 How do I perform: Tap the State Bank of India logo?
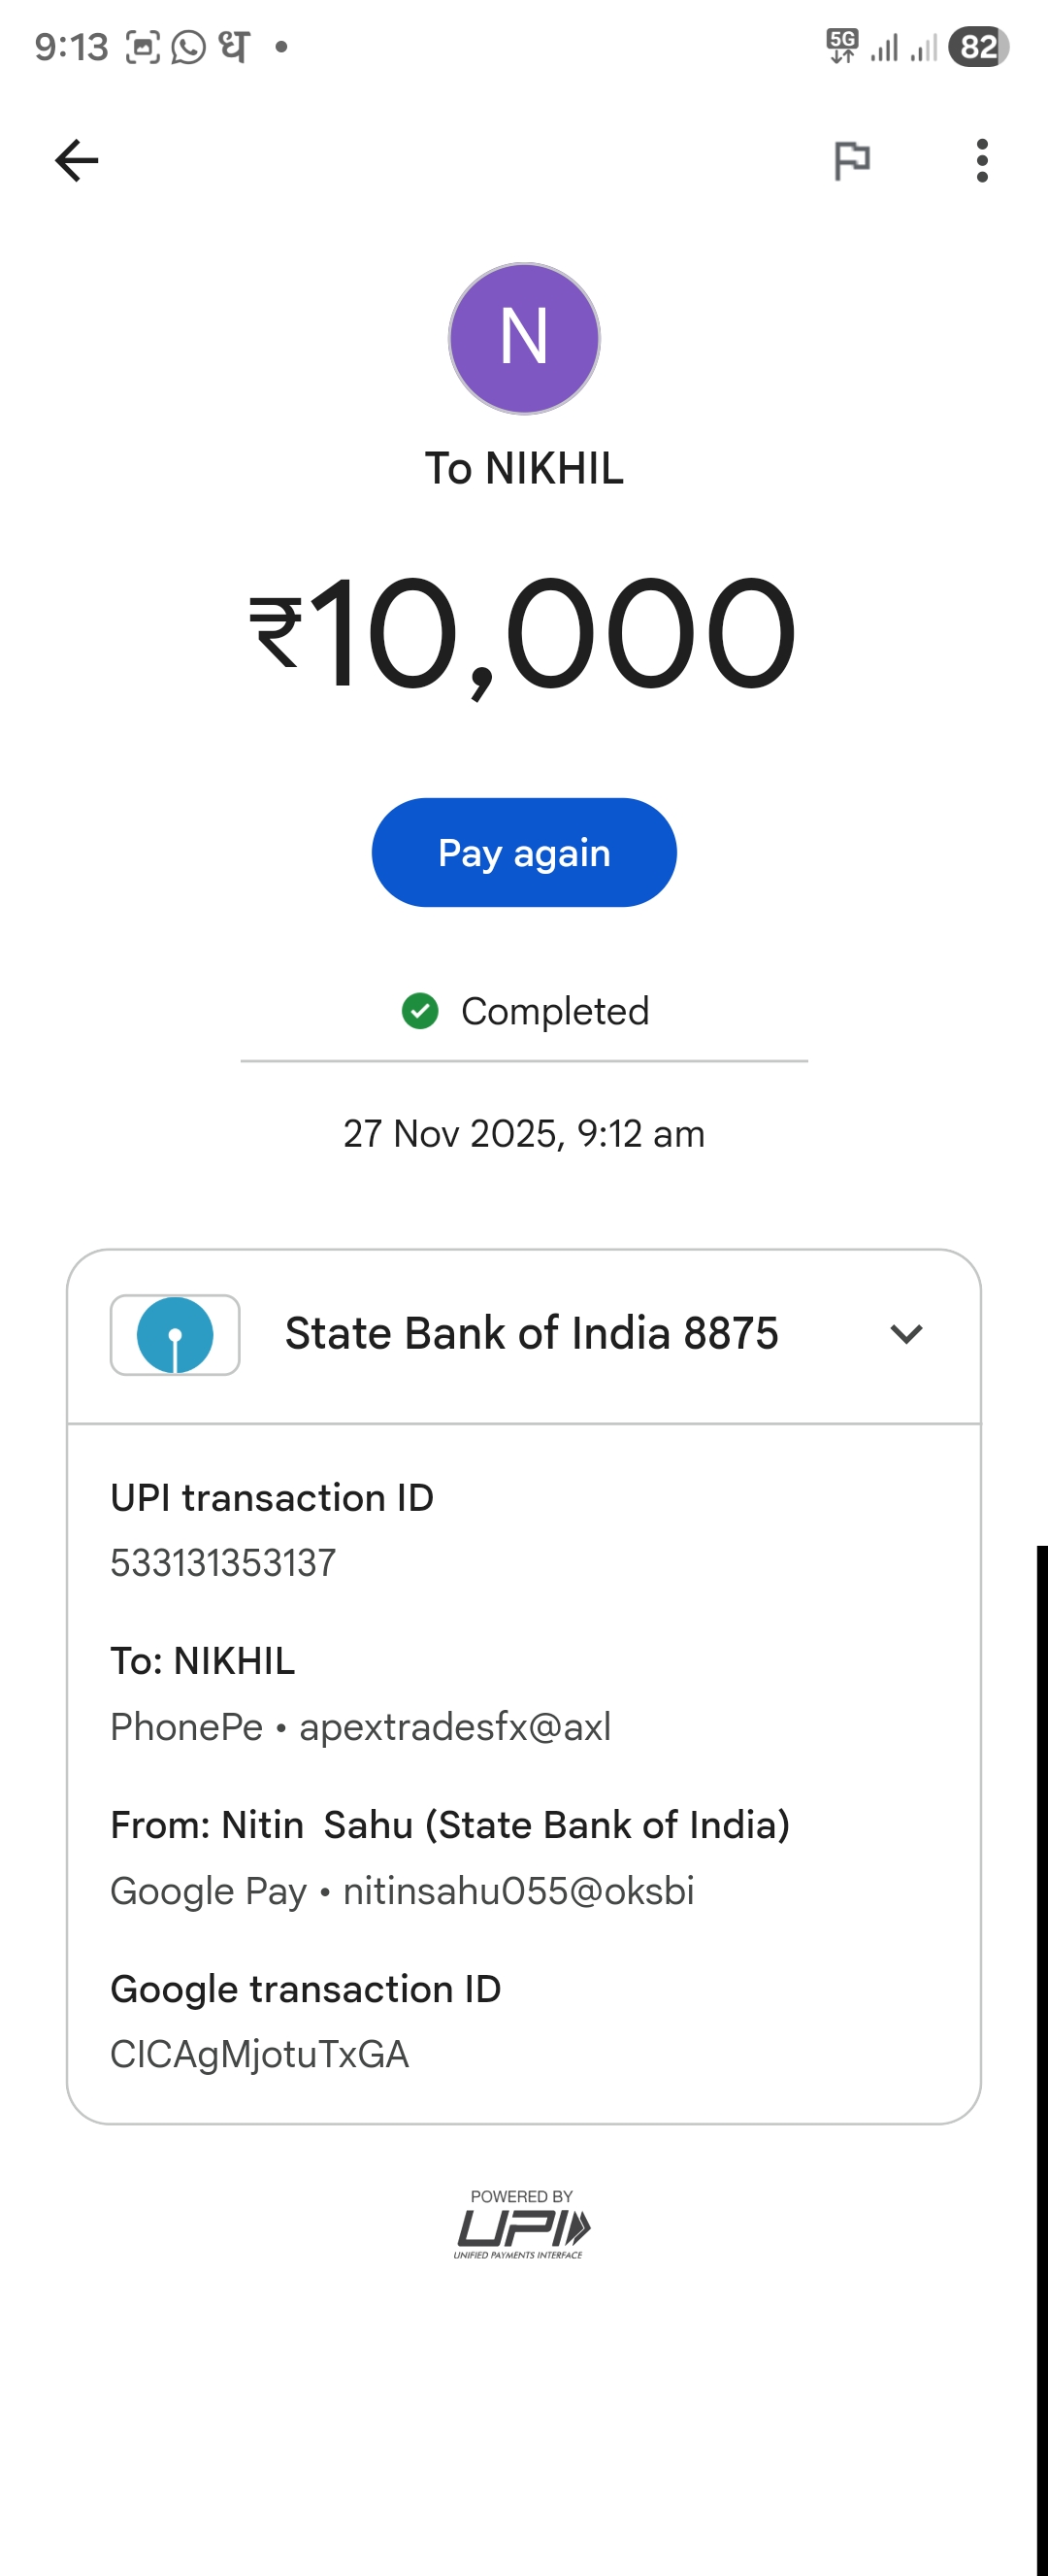coord(175,1335)
